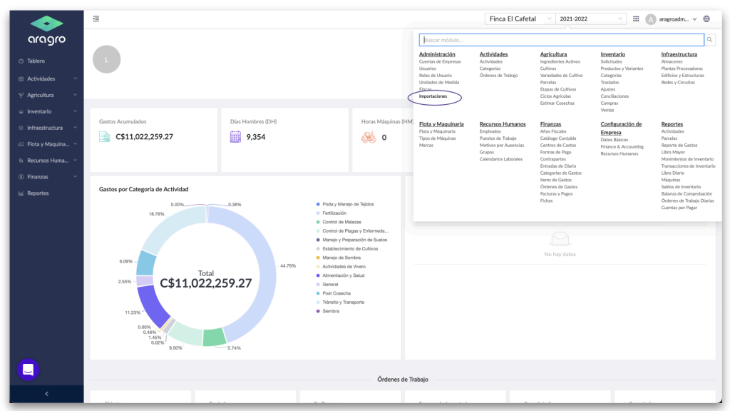
Task: Open the Finca El Cafetal dropdown
Action: (520, 19)
